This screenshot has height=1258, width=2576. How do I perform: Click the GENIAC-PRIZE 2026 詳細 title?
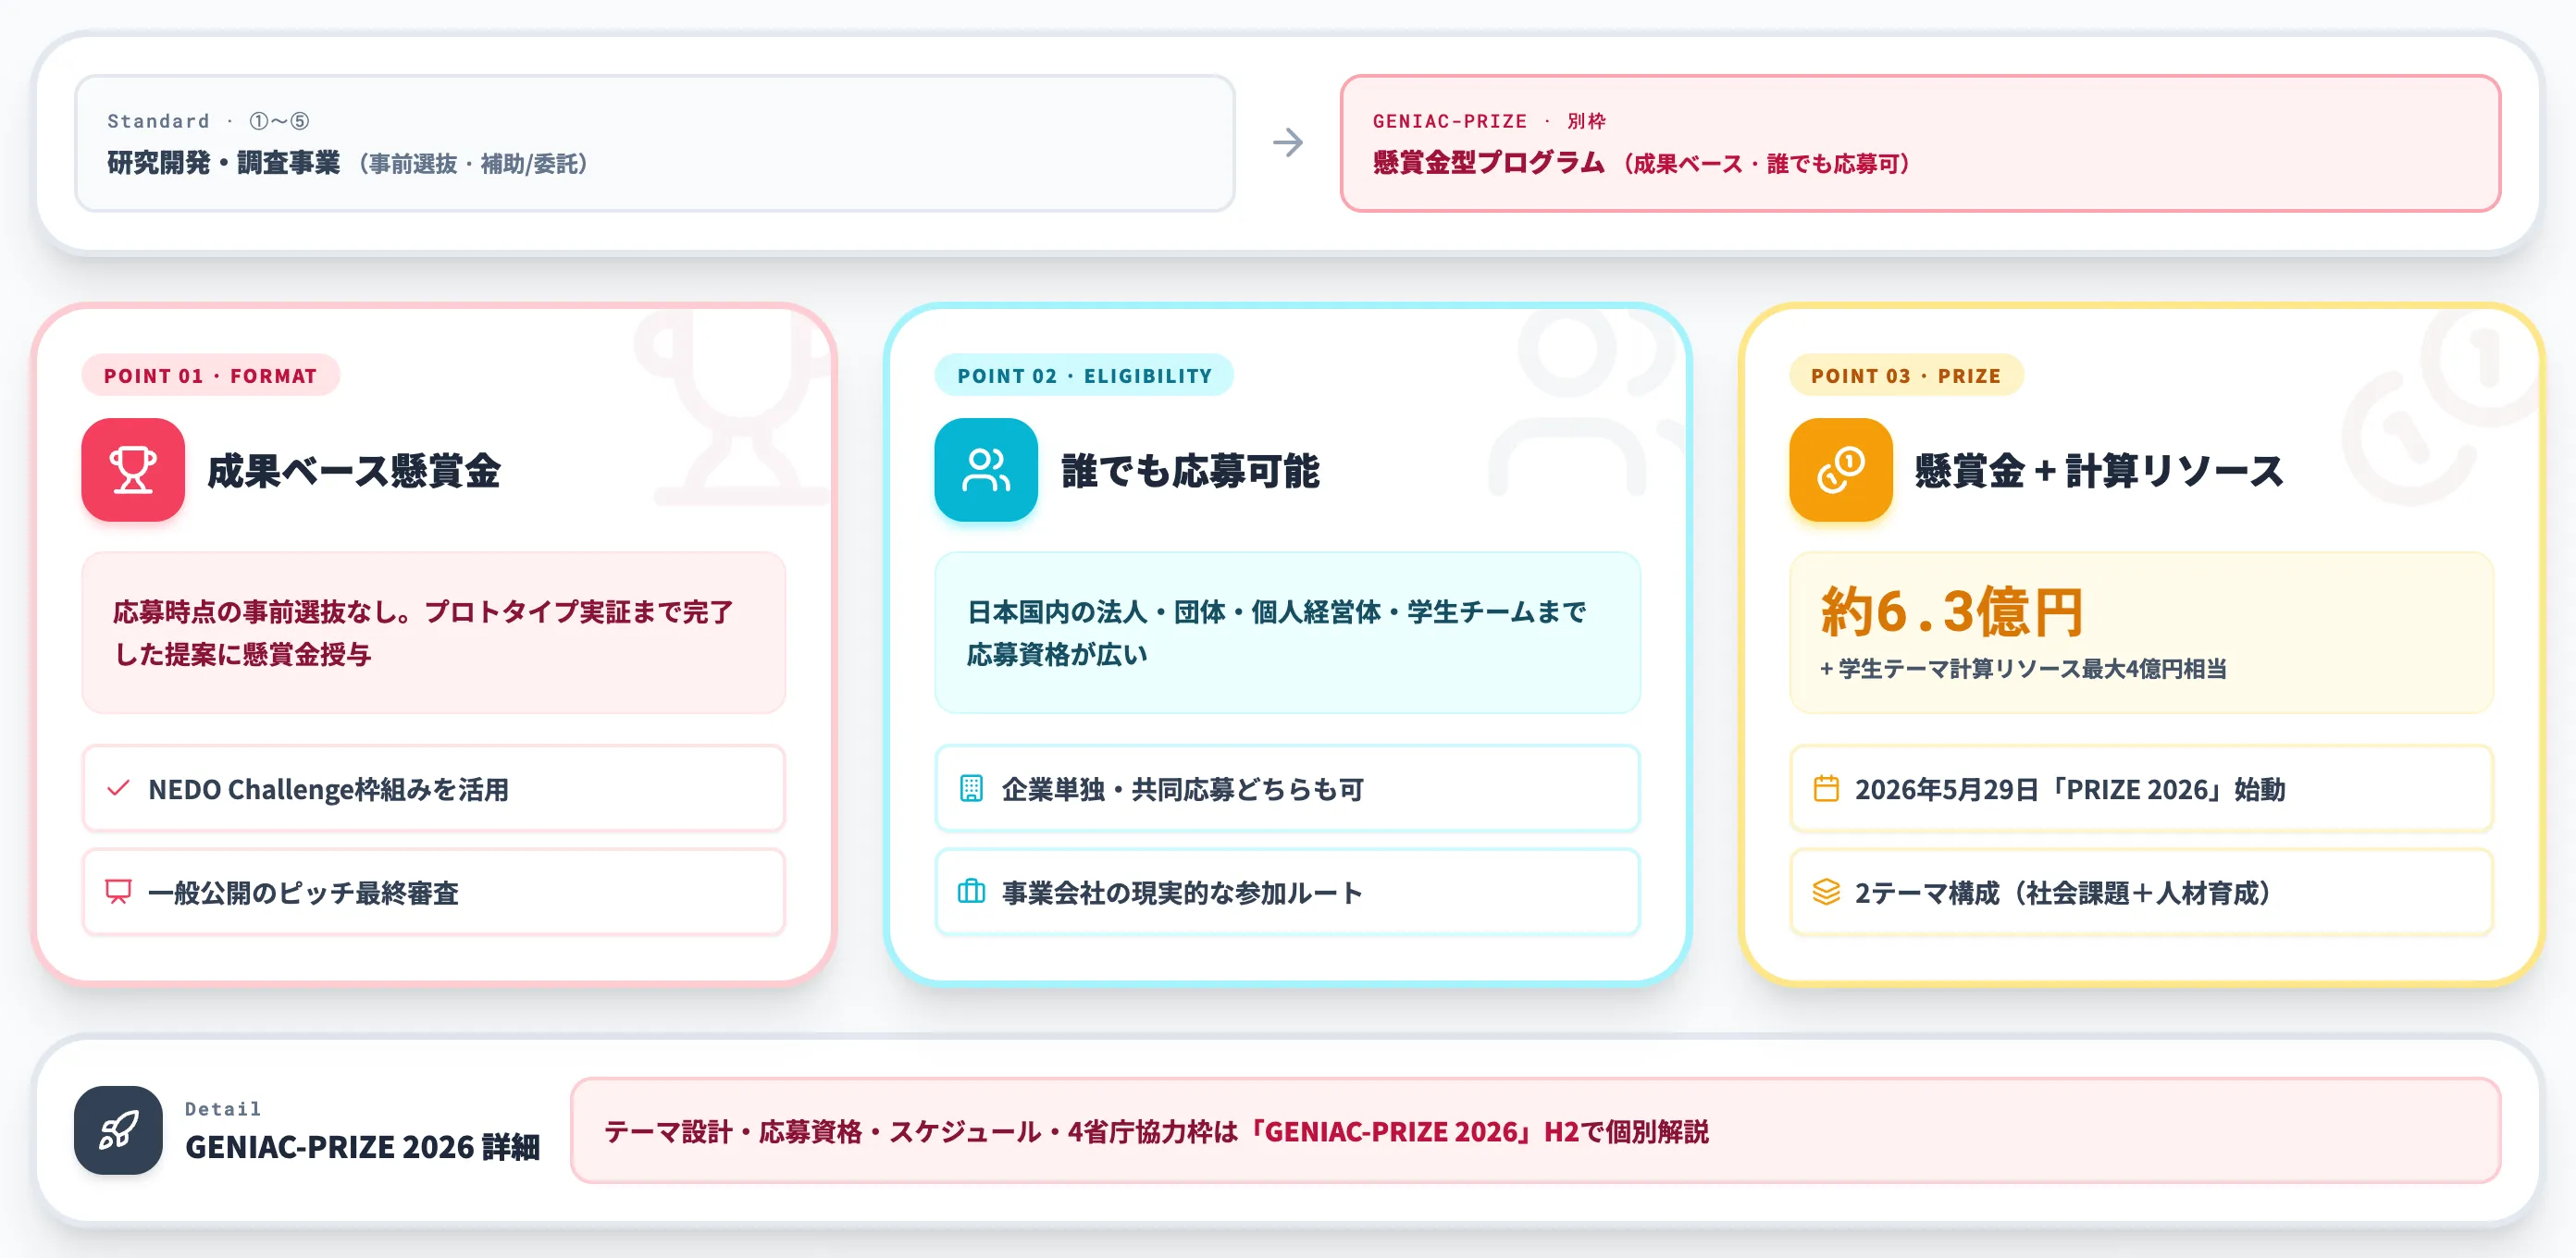(362, 1147)
